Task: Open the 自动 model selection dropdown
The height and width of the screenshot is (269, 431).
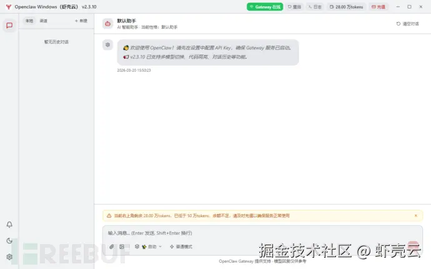Action: pos(149,247)
